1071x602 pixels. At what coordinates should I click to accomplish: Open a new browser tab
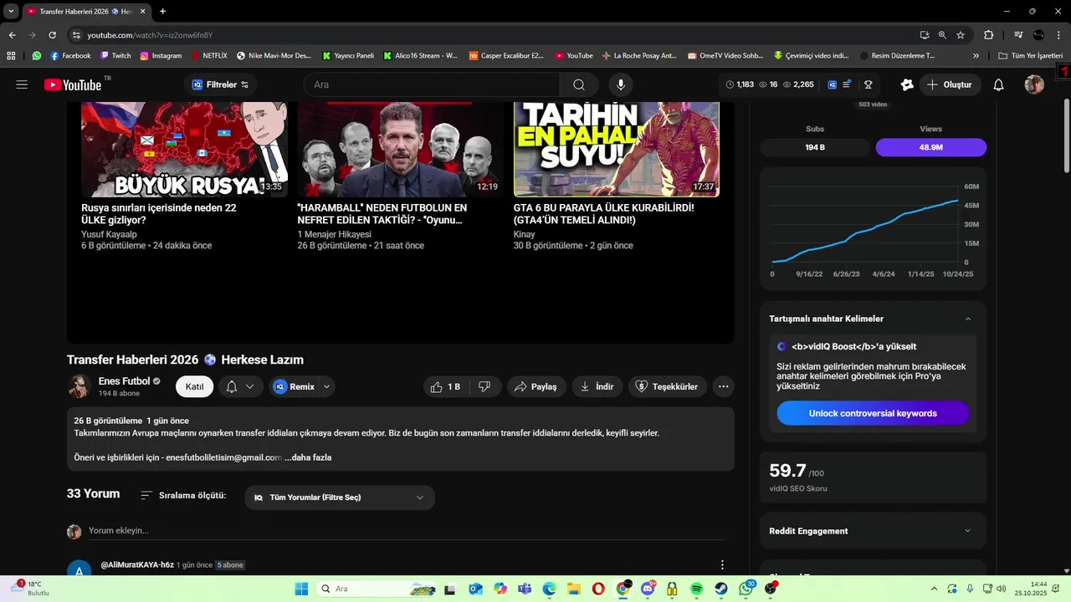tap(162, 11)
